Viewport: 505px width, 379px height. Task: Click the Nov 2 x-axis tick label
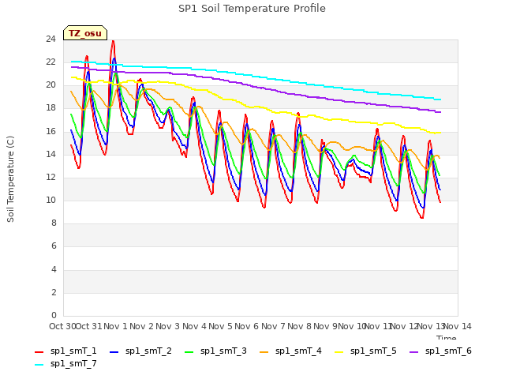coord(142,326)
